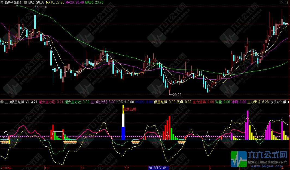The width and height of the screenshot is (290, 170).
Task: Click the 30.10 high price marker
Action: (42, 7)
